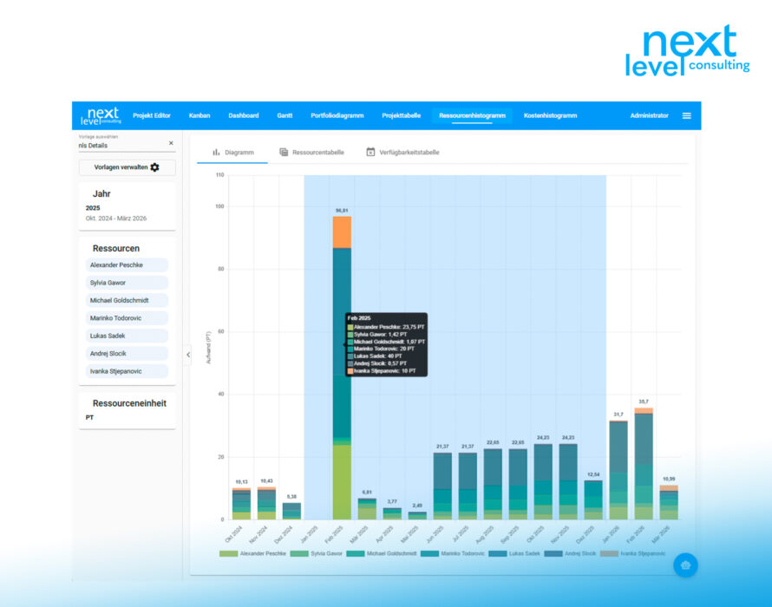
Task: Open the round help button bottom right
Action: (x=685, y=565)
